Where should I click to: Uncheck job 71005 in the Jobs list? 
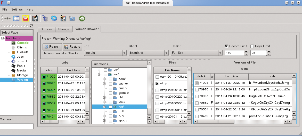pyautogui.click(x=44, y=77)
